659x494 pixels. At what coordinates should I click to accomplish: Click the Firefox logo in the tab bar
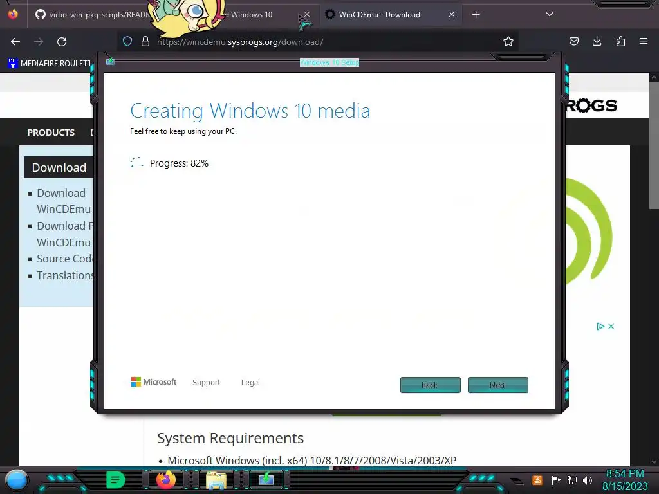[x=13, y=14]
